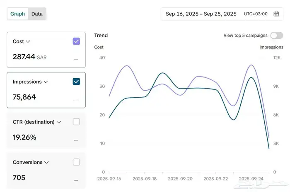
Task: Switch to the Data tab
Action: click(37, 14)
